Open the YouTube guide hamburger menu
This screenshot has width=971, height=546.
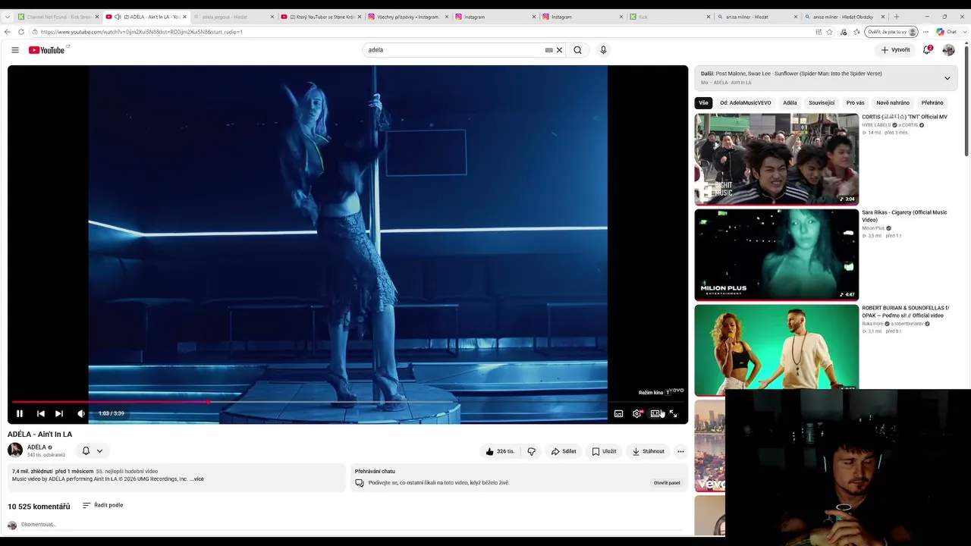[15, 50]
